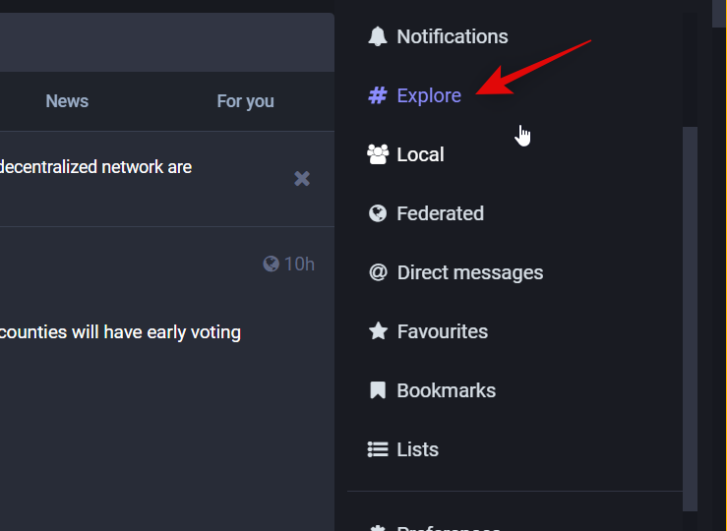The image size is (727, 531).
Task: Open Bookmarks via the bookmark icon
Action: coord(378,390)
